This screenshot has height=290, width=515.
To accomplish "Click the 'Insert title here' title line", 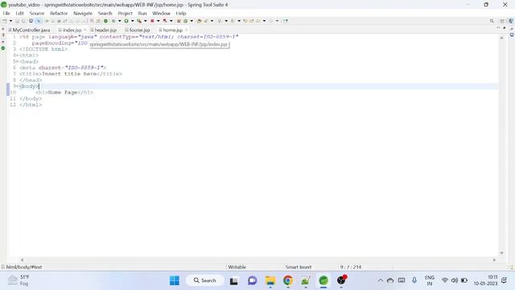I will click(71, 73).
